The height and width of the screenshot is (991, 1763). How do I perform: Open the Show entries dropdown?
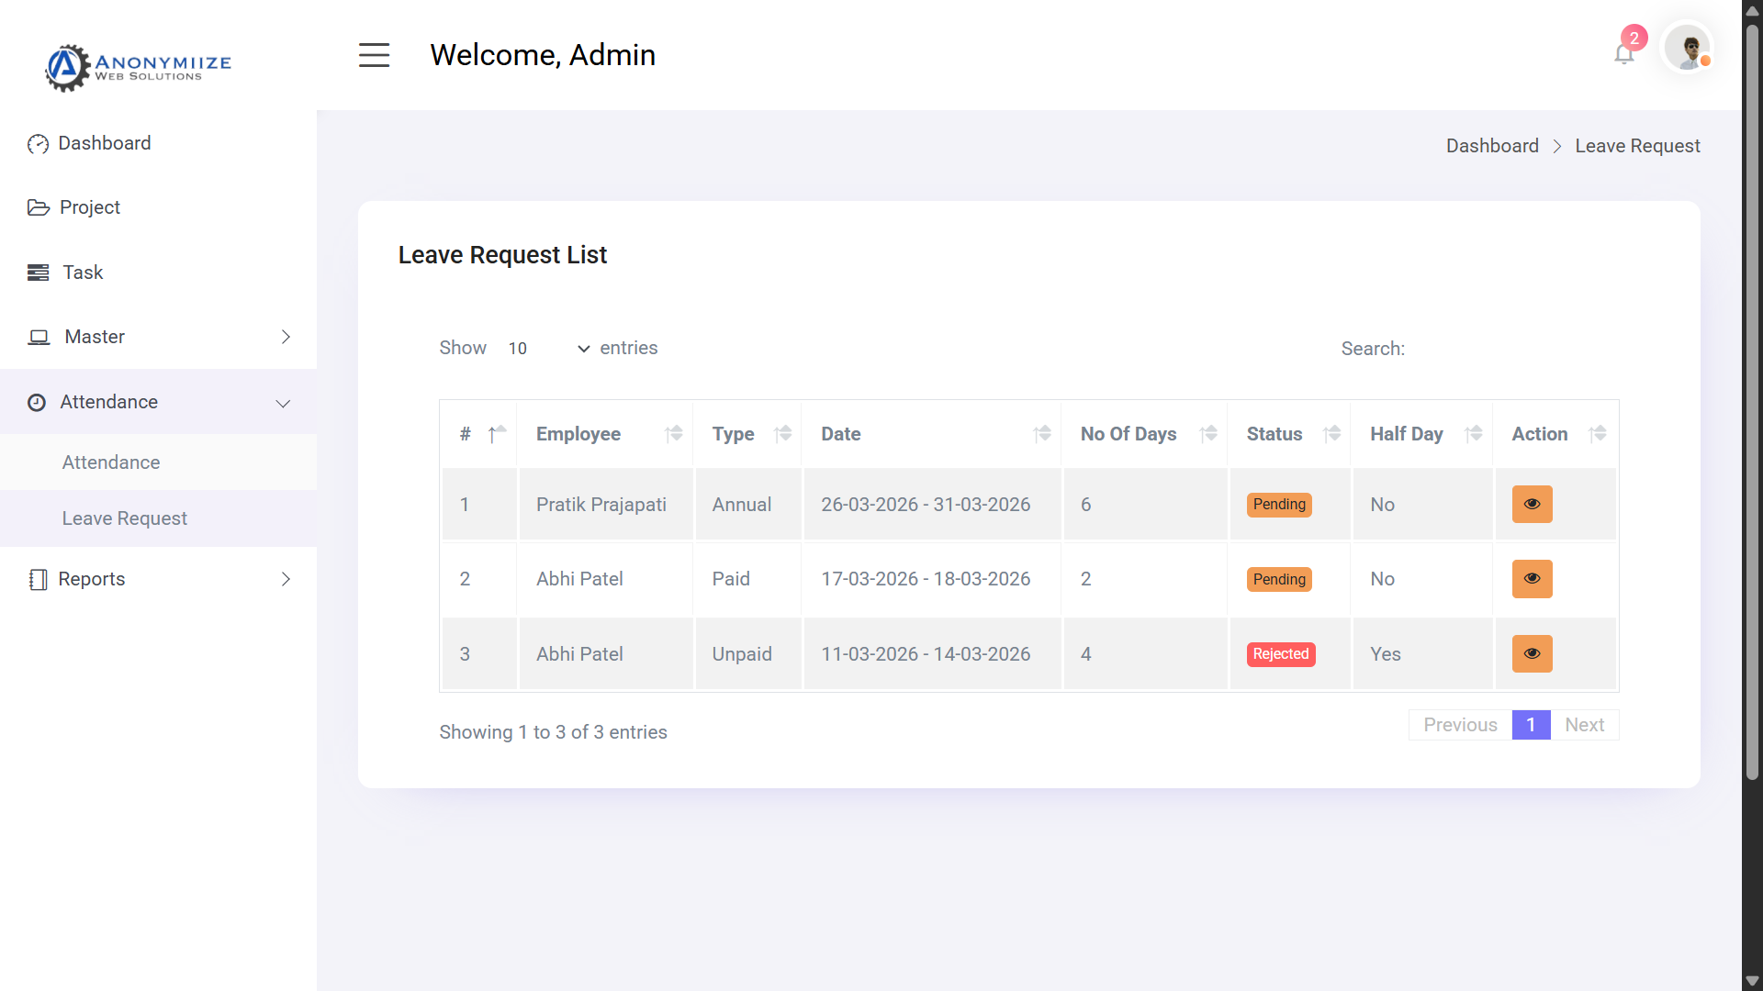coord(548,349)
